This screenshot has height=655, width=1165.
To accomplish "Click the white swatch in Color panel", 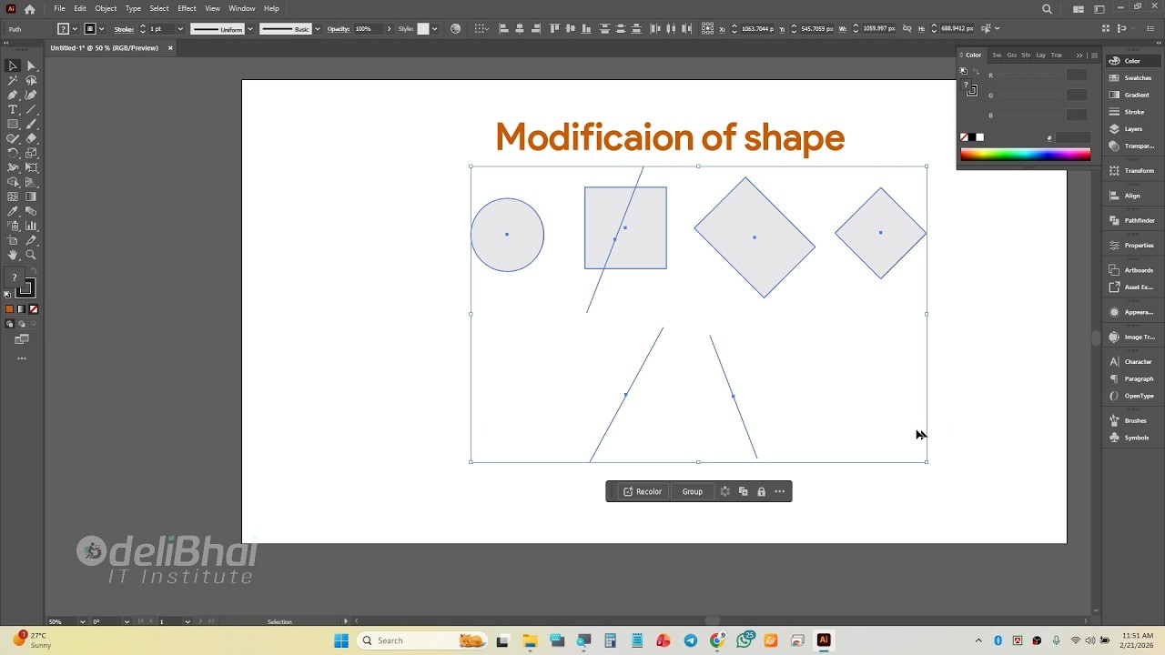I will pyautogui.click(x=980, y=137).
